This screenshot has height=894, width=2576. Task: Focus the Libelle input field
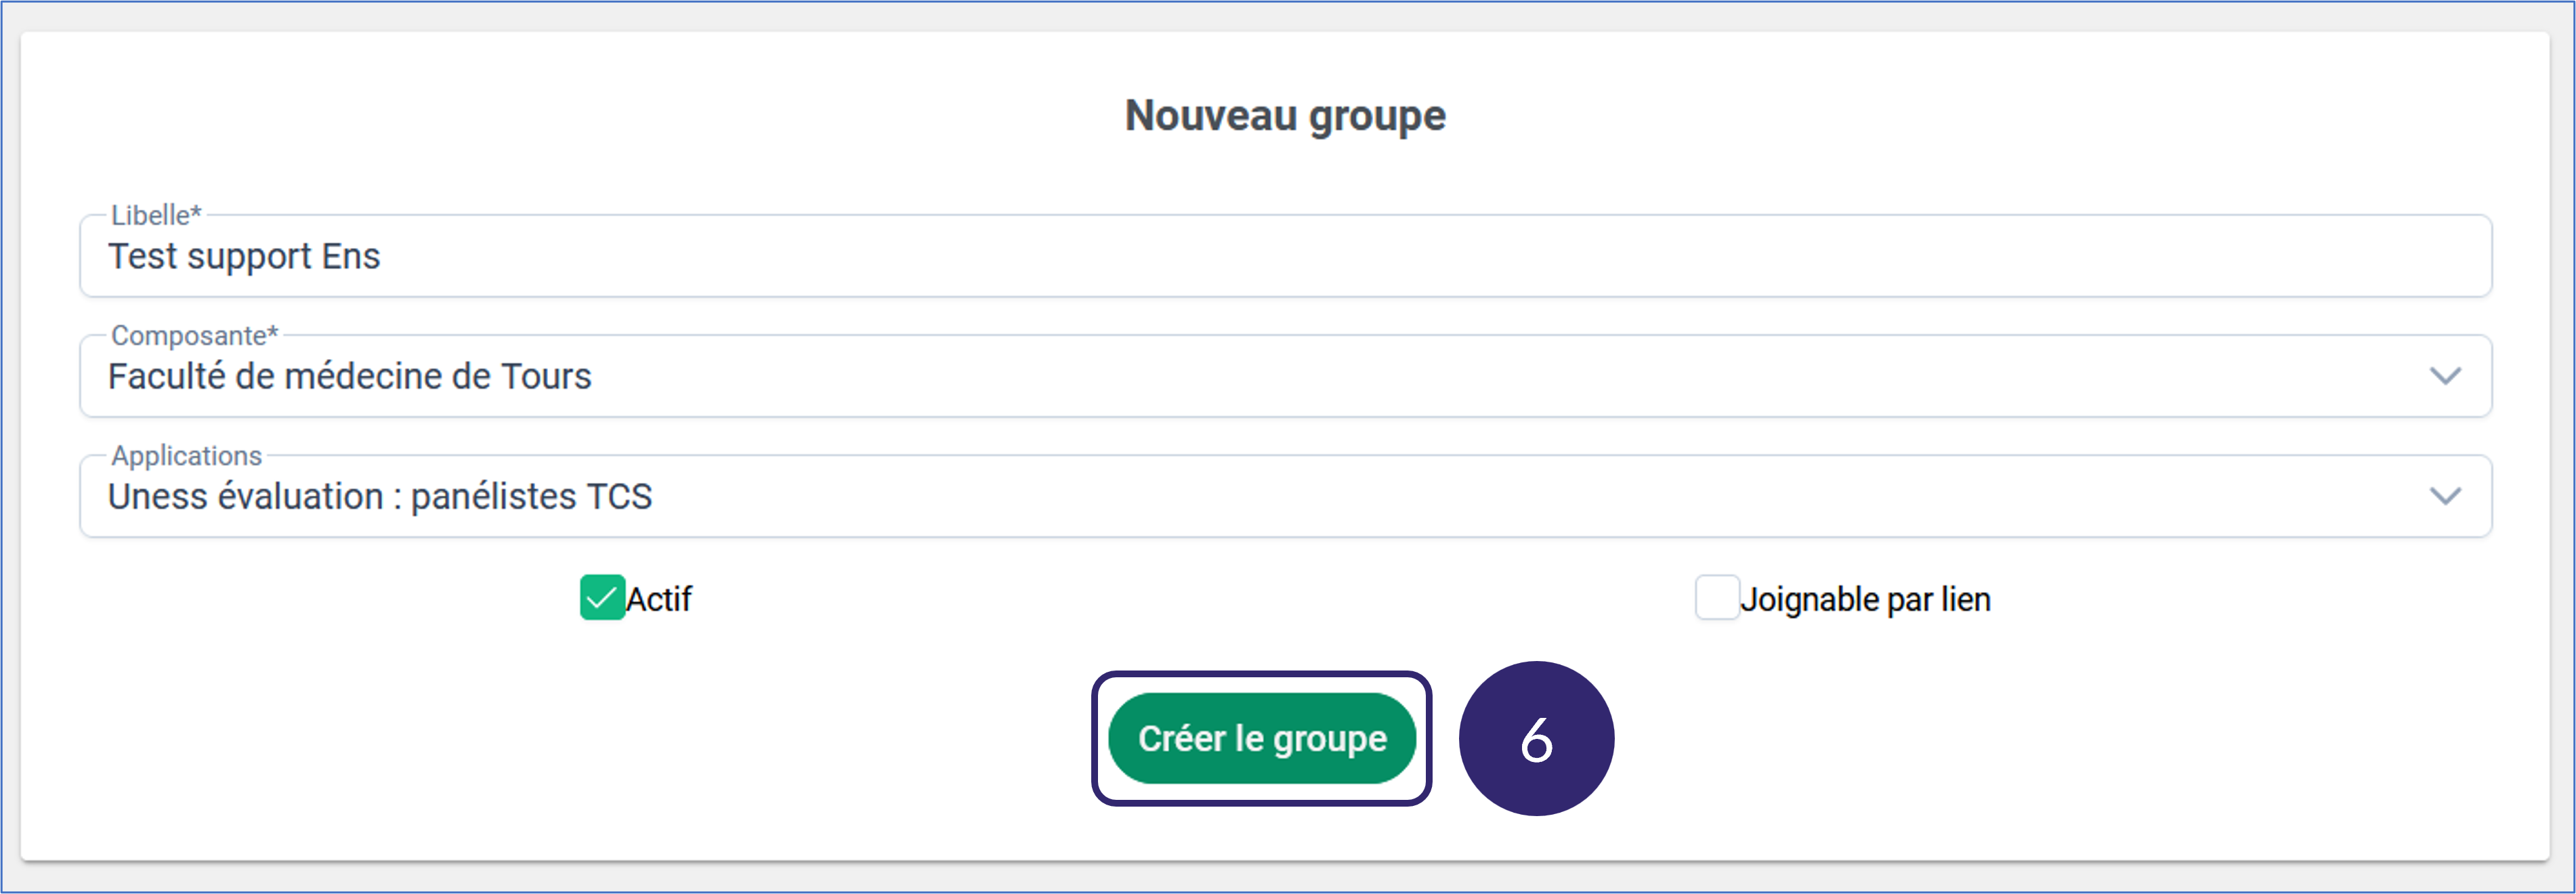tap(1284, 257)
